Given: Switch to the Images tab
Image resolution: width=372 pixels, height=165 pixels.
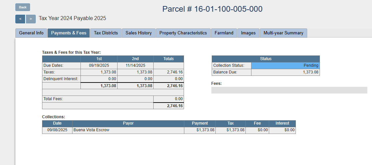Looking at the screenshot, I should (248, 33).
